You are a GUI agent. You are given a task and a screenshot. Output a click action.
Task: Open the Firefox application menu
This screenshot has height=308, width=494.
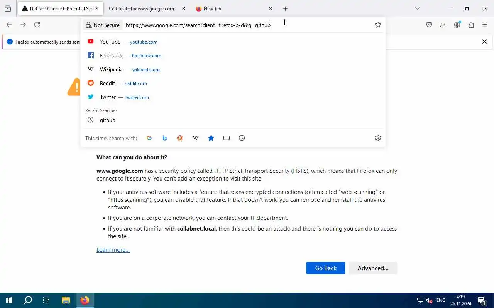(485, 25)
